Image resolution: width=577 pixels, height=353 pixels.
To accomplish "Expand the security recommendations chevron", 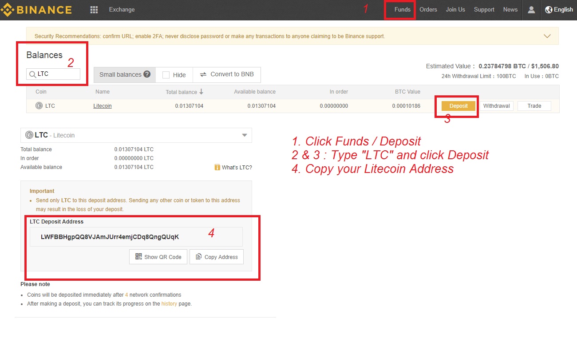I will point(547,36).
